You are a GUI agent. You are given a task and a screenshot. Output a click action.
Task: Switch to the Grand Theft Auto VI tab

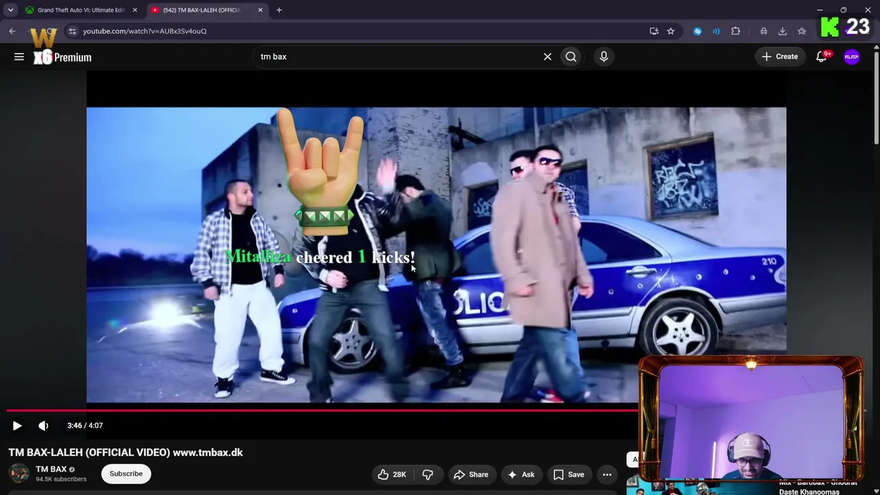80,10
